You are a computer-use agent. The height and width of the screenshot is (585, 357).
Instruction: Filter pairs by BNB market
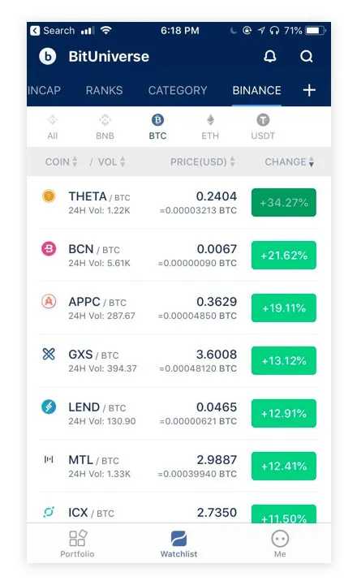[x=105, y=127]
